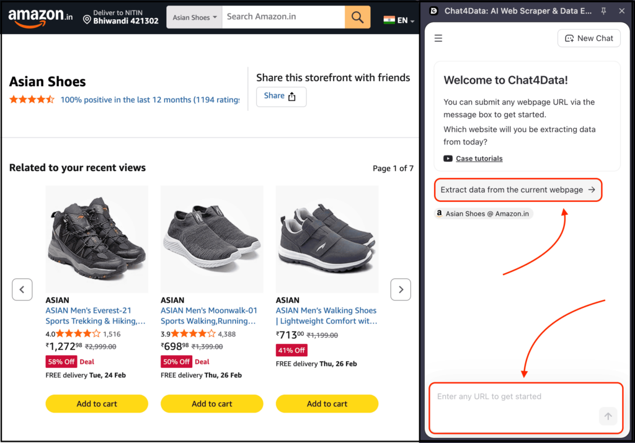Viewport: 635px width, 443px height.
Task: Open the Asian Shoes search category dropdown
Action: [195, 17]
